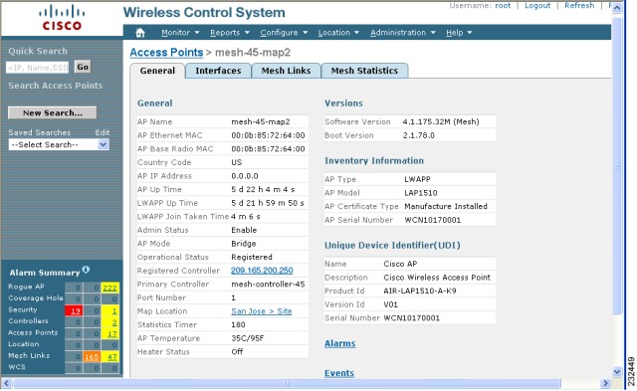This screenshot has height=391, width=637.
Task: Open the Monitor dropdown menu
Action: coord(180,33)
